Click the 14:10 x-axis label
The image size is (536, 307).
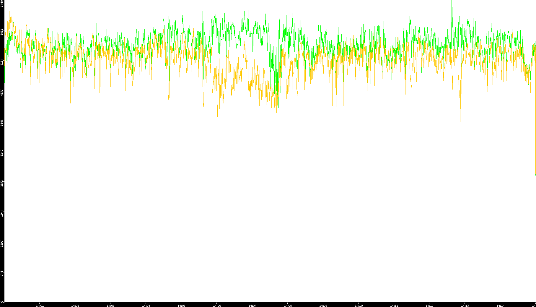coord(359,305)
